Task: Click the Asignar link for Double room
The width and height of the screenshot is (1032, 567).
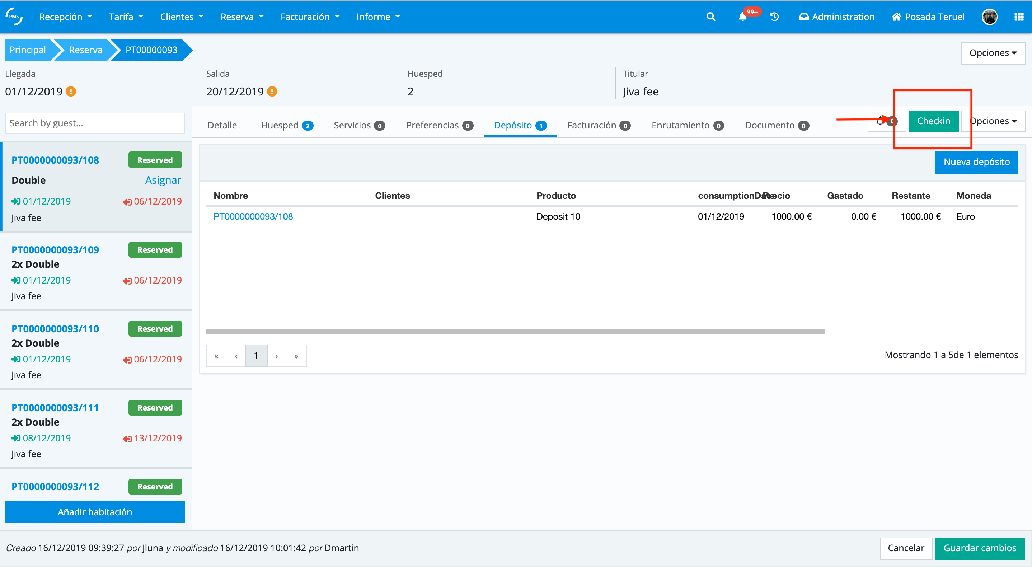Action: pyautogui.click(x=163, y=180)
